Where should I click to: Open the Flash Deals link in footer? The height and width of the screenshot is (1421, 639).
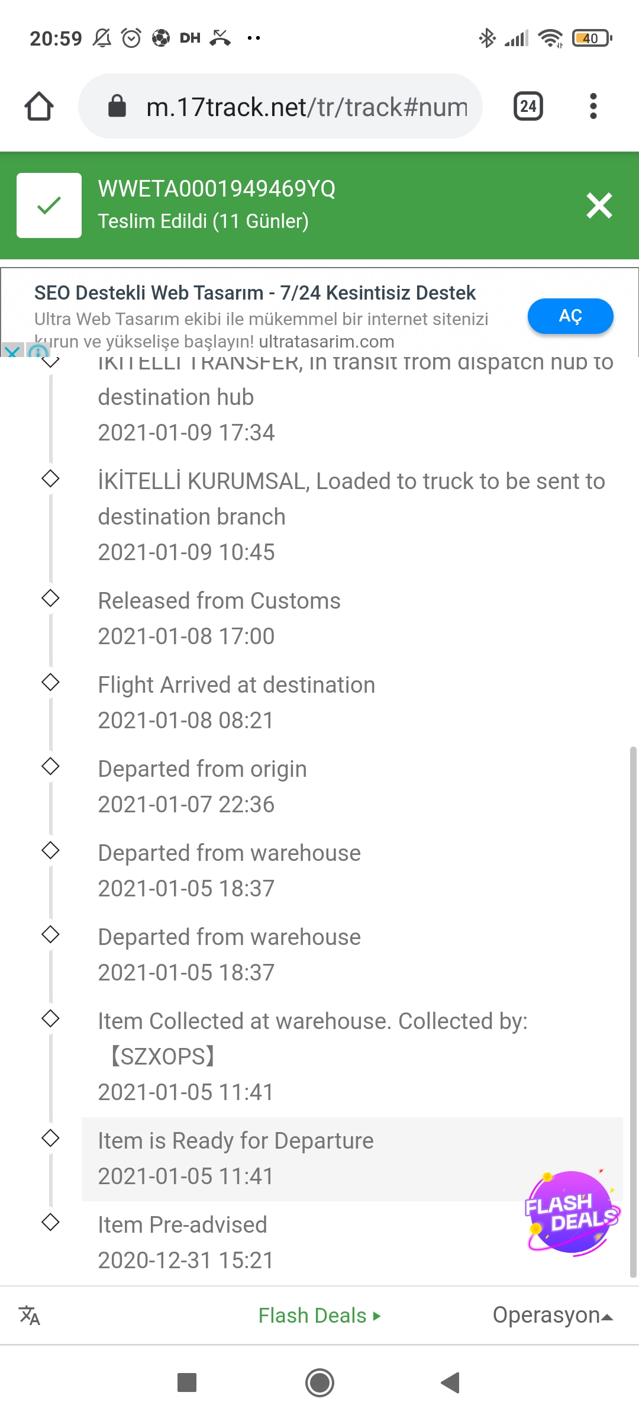coord(319,1315)
